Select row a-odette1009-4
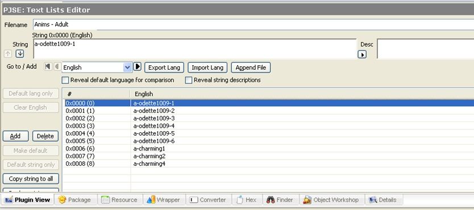This screenshot has width=474, height=210. [x=269, y=126]
